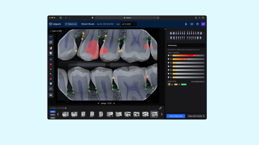Open the eighth x-ray thumbnail
Image resolution: width=259 pixels, height=145 pixels.
[x=128, y=114]
